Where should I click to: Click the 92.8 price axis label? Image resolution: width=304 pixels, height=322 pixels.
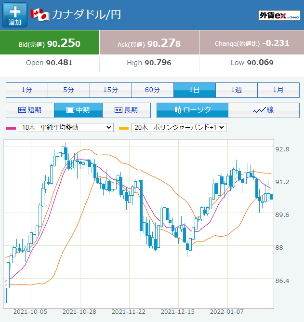tap(282, 149)
